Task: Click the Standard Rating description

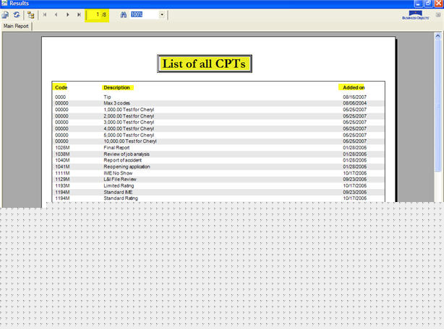Action: (121, 198)
